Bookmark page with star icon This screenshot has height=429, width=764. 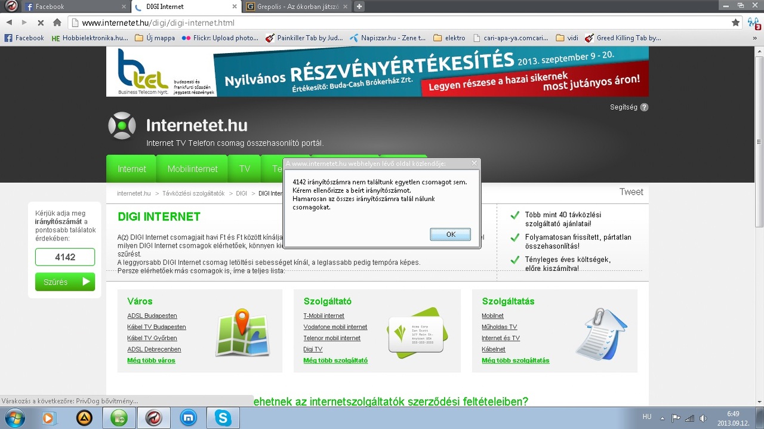pyautogui.click(x=735, y=23)
